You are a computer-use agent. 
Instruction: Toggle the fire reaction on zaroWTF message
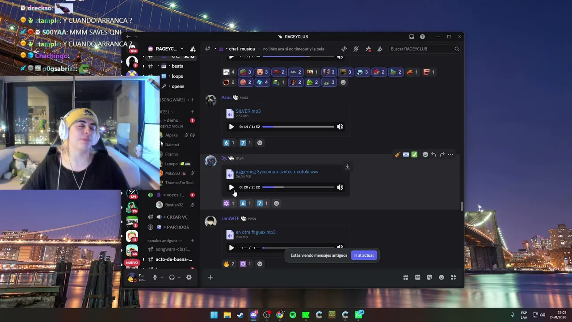pos(229,264)
